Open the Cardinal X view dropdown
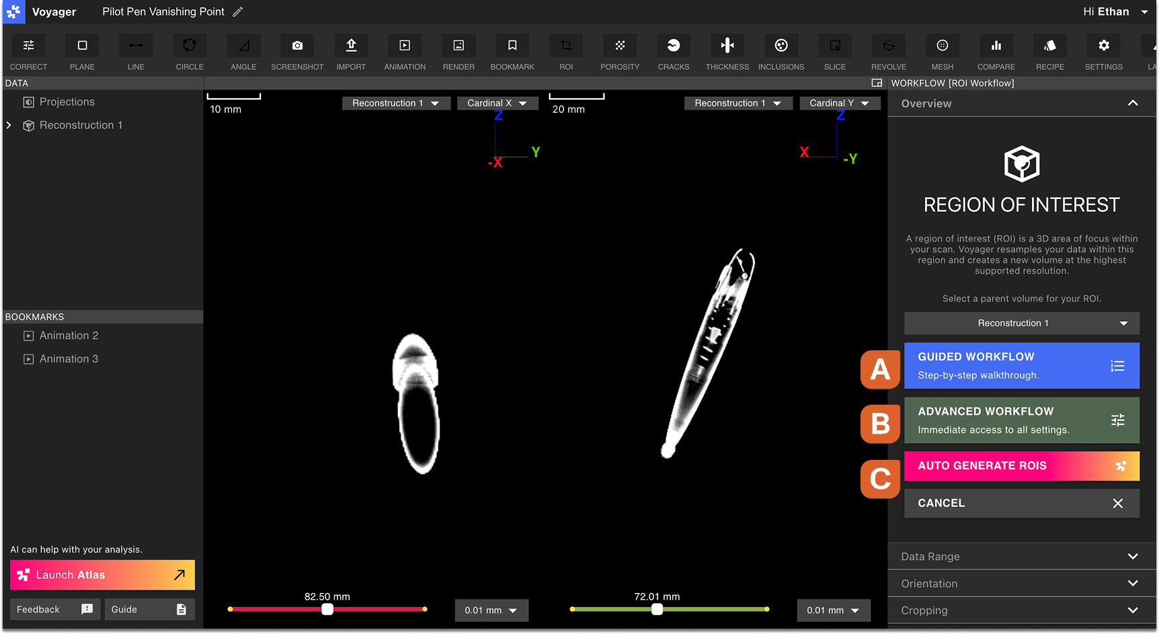This screenshot has width=1159, height=634. click(497, 103)
